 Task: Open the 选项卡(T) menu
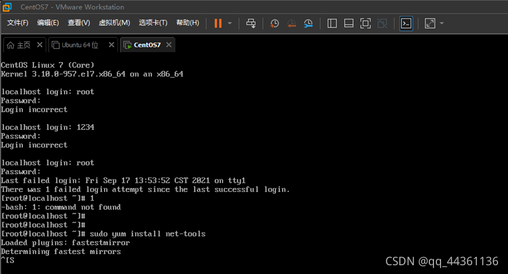(153, 23)
